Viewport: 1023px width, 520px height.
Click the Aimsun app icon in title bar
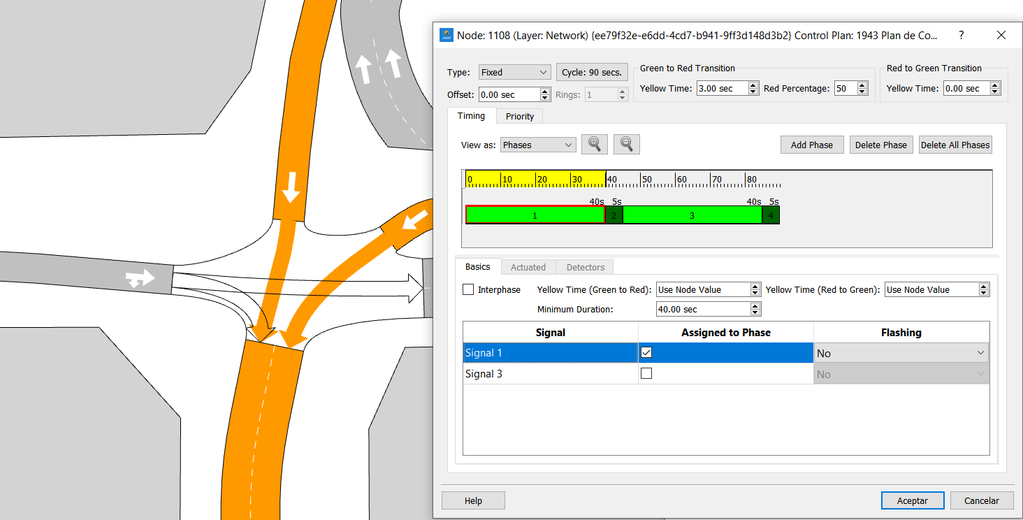[x=446, y=35]
